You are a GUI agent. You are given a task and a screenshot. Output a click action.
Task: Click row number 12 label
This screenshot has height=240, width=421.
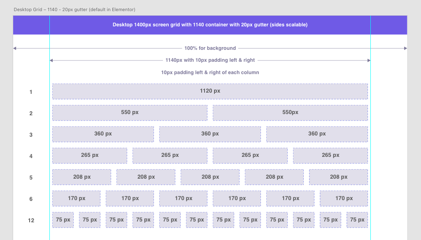coord(31,220)
